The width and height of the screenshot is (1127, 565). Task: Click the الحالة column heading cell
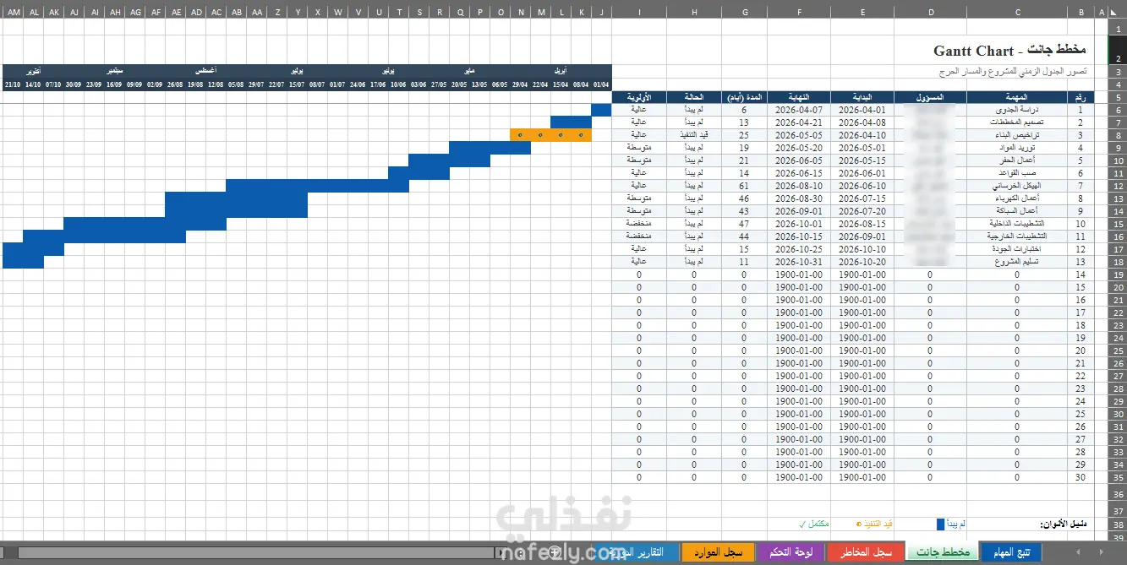point(694,97)
